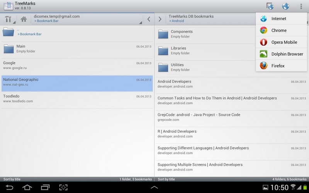
Task: Tap the Internet globe icon in menu
Action: pos(263,19)
